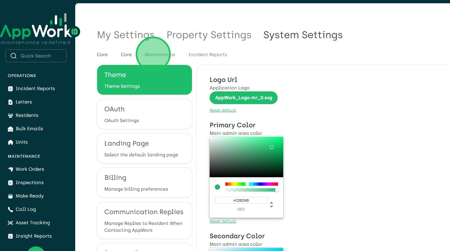This screenshot has height=251, width=450.
Task: Click the Letters upload-document icon
Action: (x=10, y=102)
